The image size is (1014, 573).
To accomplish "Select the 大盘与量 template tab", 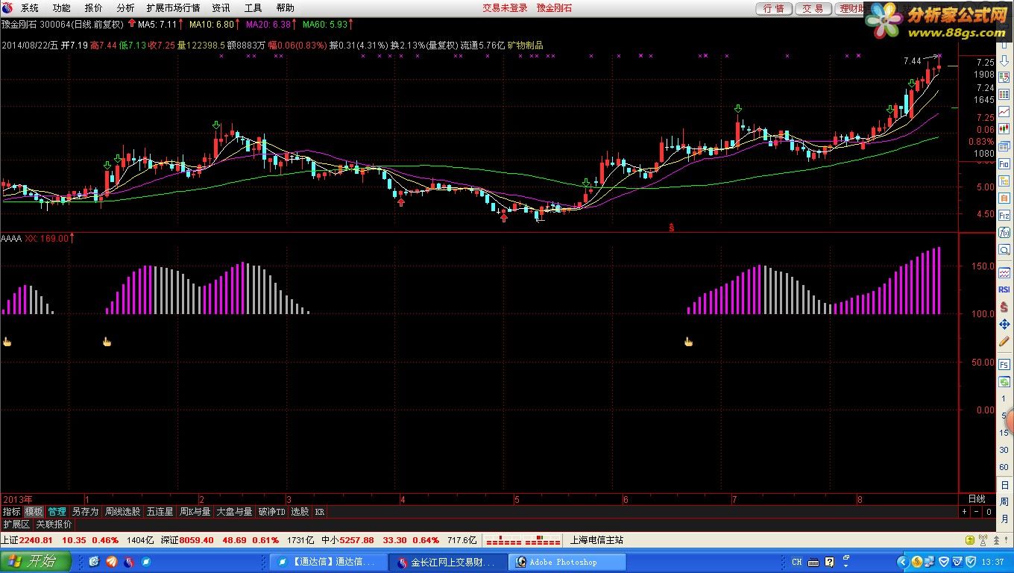I will [x=234, y=512].
